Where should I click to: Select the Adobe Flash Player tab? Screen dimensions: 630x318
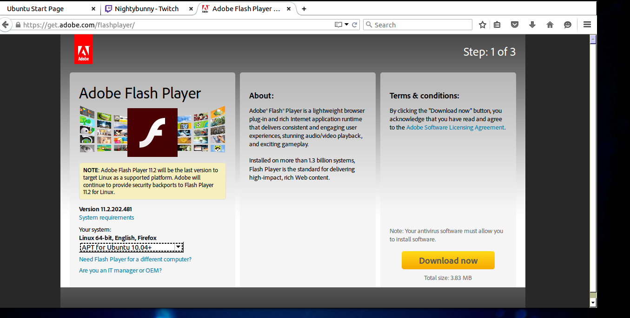point(245,9)
